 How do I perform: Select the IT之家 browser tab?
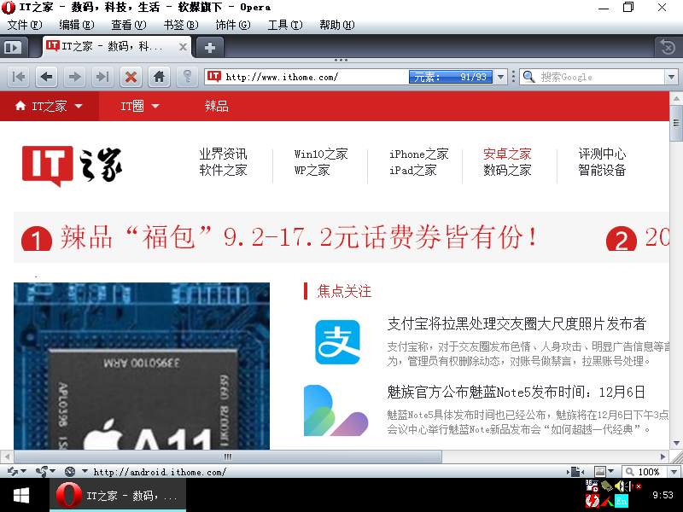(118, 47)
